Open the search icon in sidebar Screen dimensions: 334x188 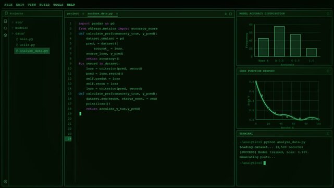(5, 28)
